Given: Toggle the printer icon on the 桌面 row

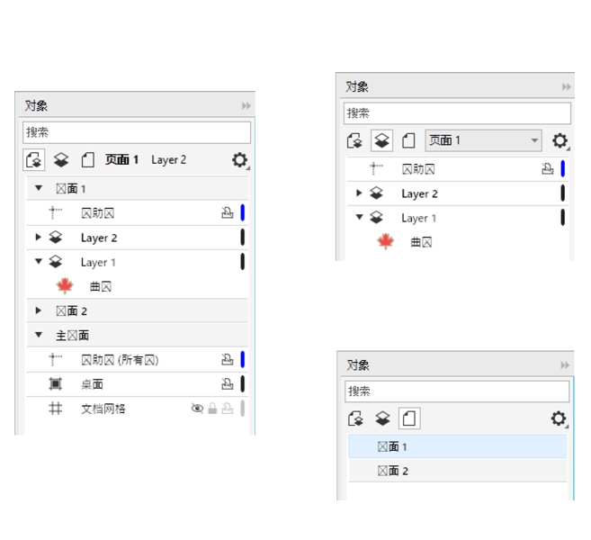Looking at the screenshot, I should tap(228, 384).
